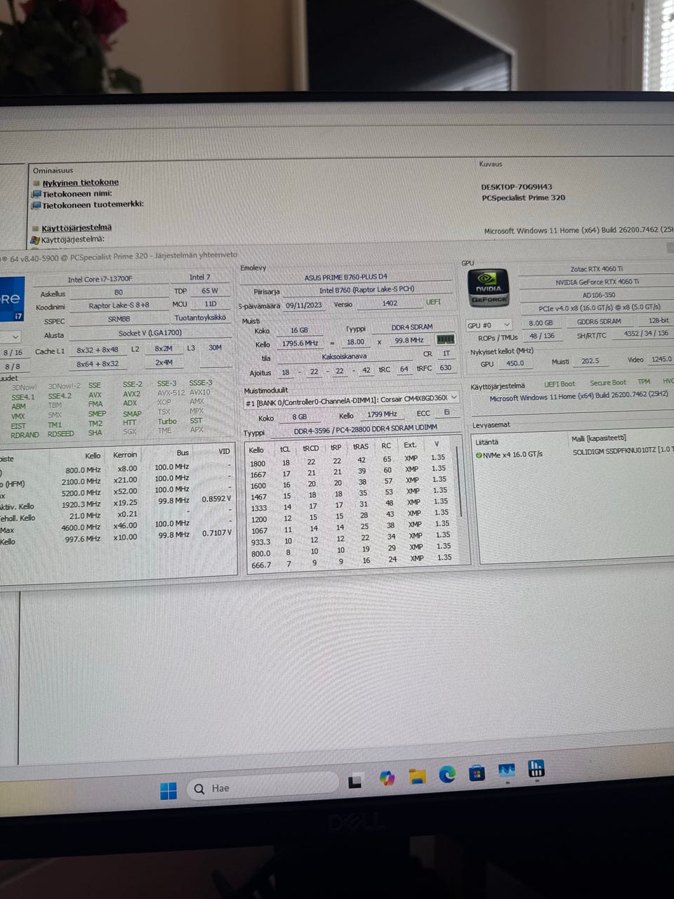Image resolution: width=674 pixels, height=899 pixels.
Task: Open Microsoft Store from the taskbar
Action: [477, 773]
